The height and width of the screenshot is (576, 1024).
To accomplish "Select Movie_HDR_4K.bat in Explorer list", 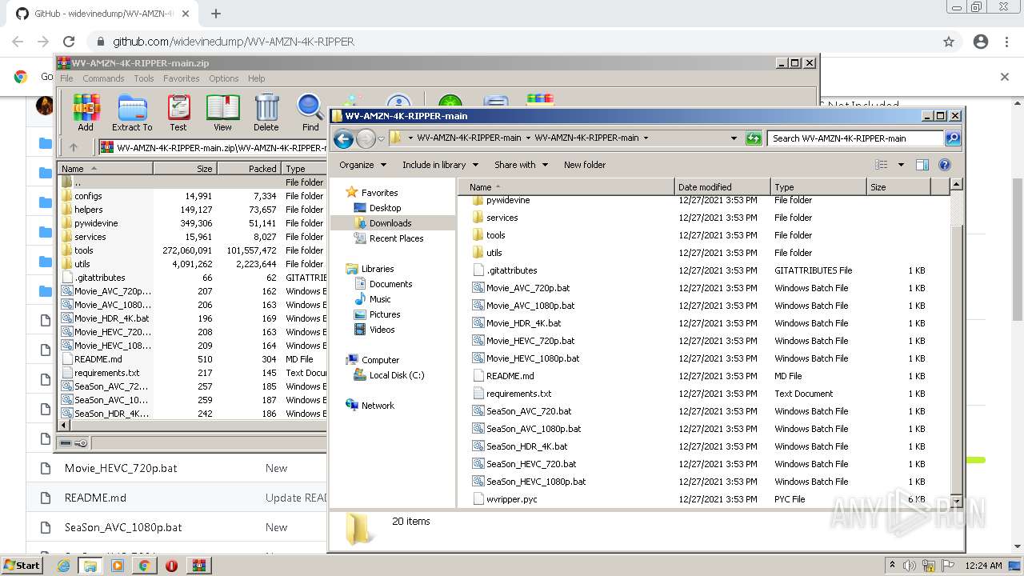I will [x=523, y=323].
